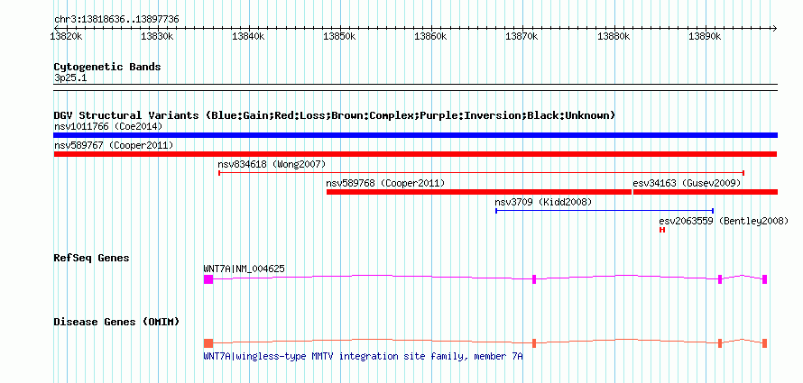
Task: Click the arrowhead at the ruler's right end
Action: tap(775, 28)
